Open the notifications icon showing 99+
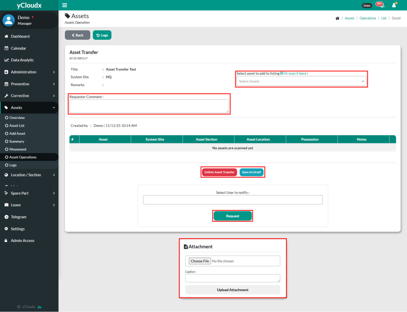This screenshot has width=407, height=312. (x=380, y=5)
